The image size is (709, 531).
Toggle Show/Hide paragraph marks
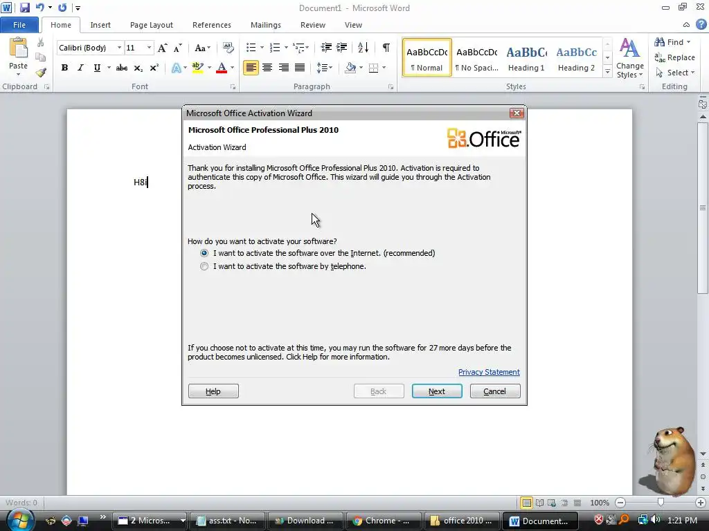tap(386, 48)
